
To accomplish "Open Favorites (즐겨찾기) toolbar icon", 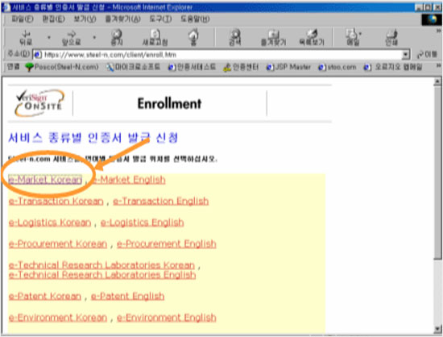I will [x=273, y=37].
